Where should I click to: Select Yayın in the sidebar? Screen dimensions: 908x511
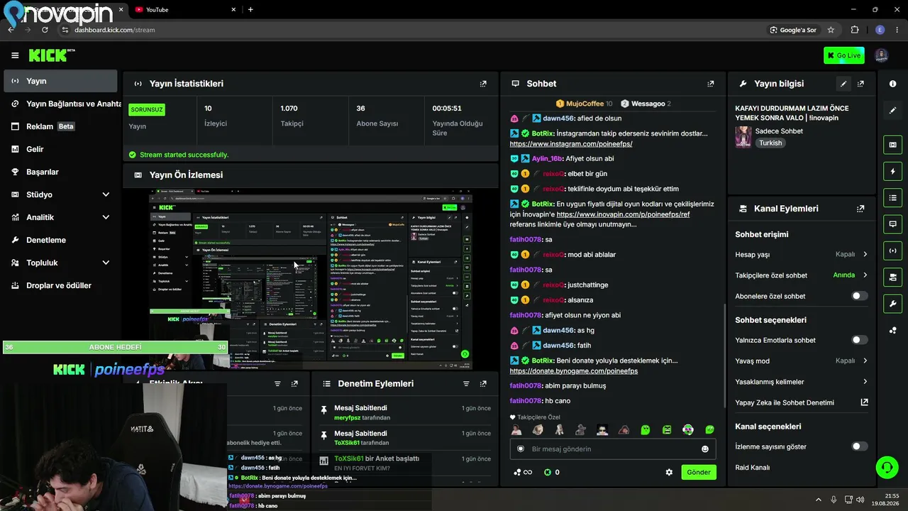pyautogui.click(x=60, y=81)
